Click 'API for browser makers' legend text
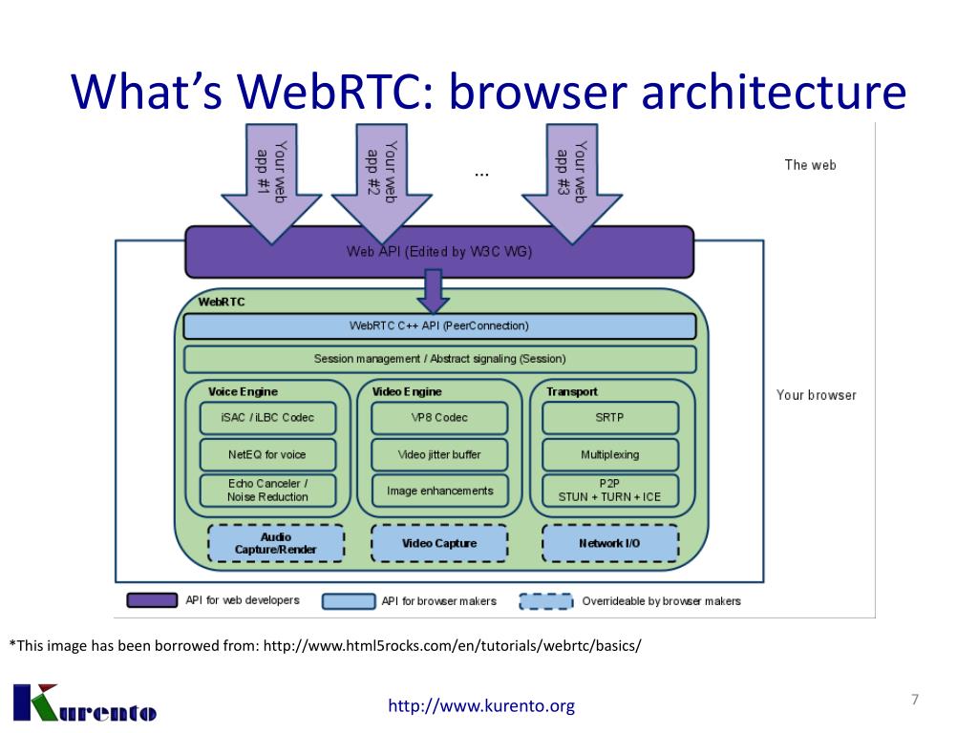978x733 pixels. (439, 601)
